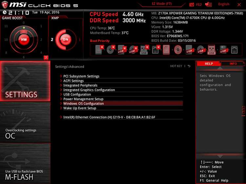Open Power Management Setup
246x184 pixels.
(121, 99)
